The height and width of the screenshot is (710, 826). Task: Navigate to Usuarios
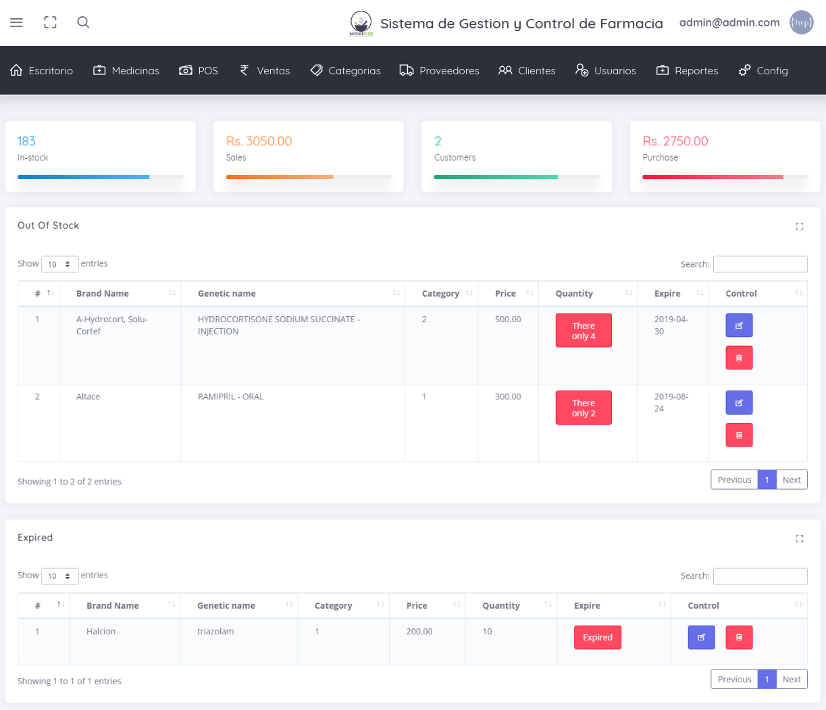606,70
